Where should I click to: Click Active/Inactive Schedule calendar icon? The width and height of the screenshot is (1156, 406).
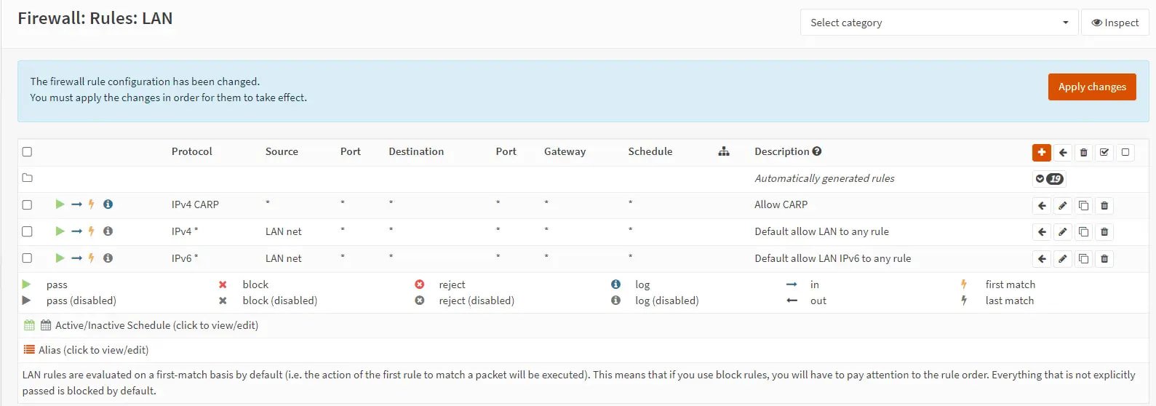(x=29, y=325)
